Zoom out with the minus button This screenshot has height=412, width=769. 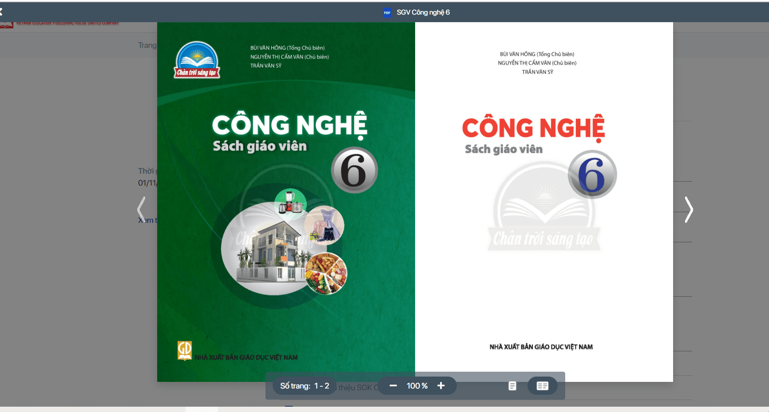393,386
